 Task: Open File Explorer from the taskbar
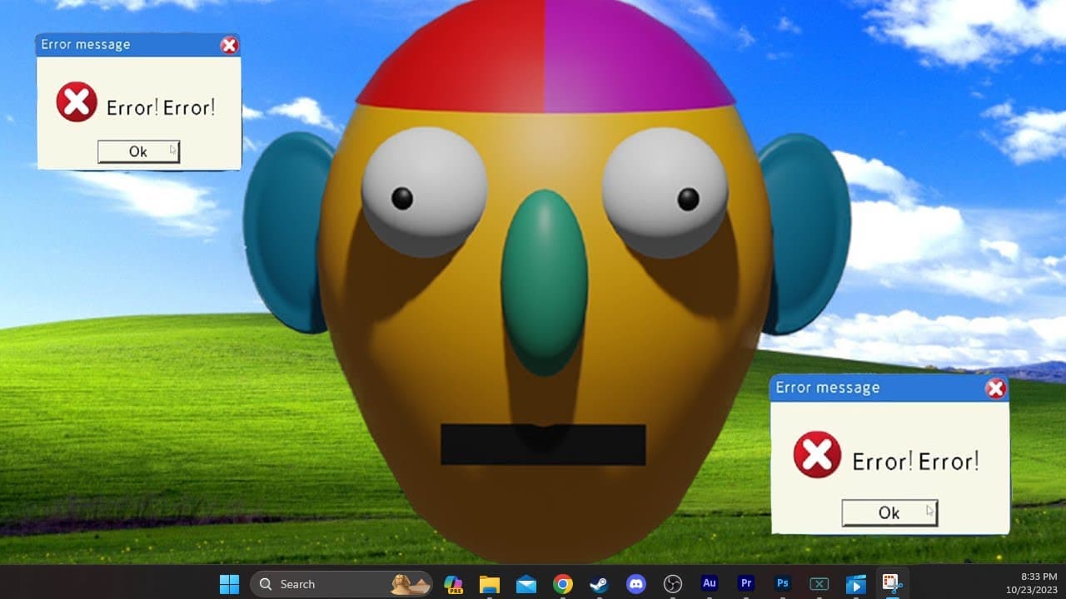click(489, 584)
